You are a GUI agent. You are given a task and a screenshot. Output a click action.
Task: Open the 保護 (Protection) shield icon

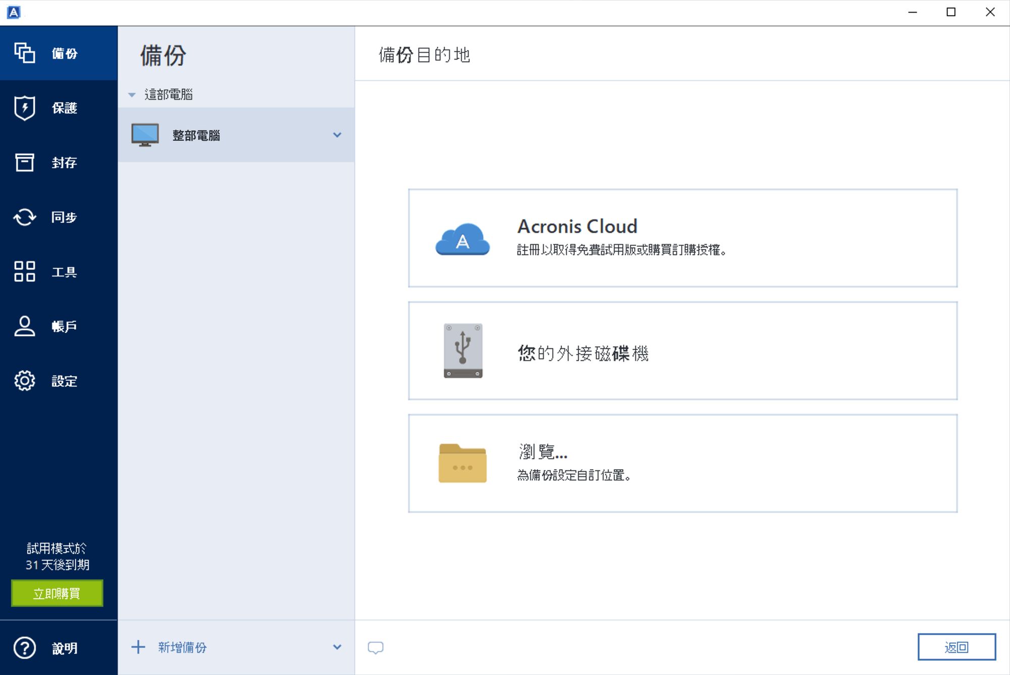(24, 108)
